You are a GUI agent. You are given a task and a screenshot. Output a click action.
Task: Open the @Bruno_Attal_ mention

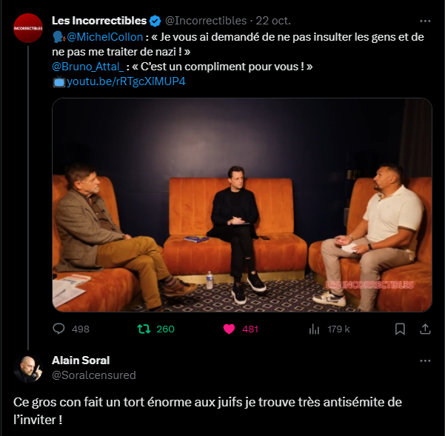87,67
